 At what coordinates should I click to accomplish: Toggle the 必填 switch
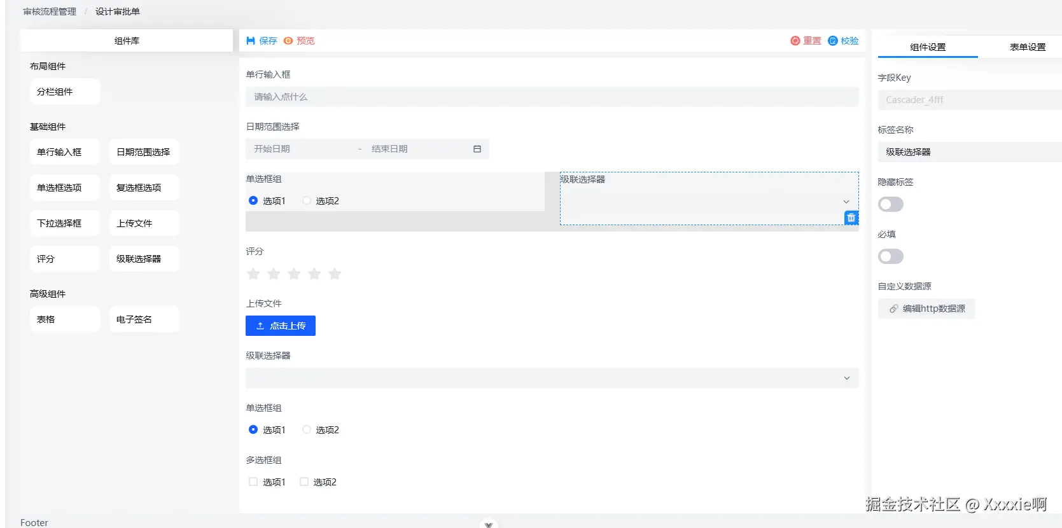(x=891, y=256)
